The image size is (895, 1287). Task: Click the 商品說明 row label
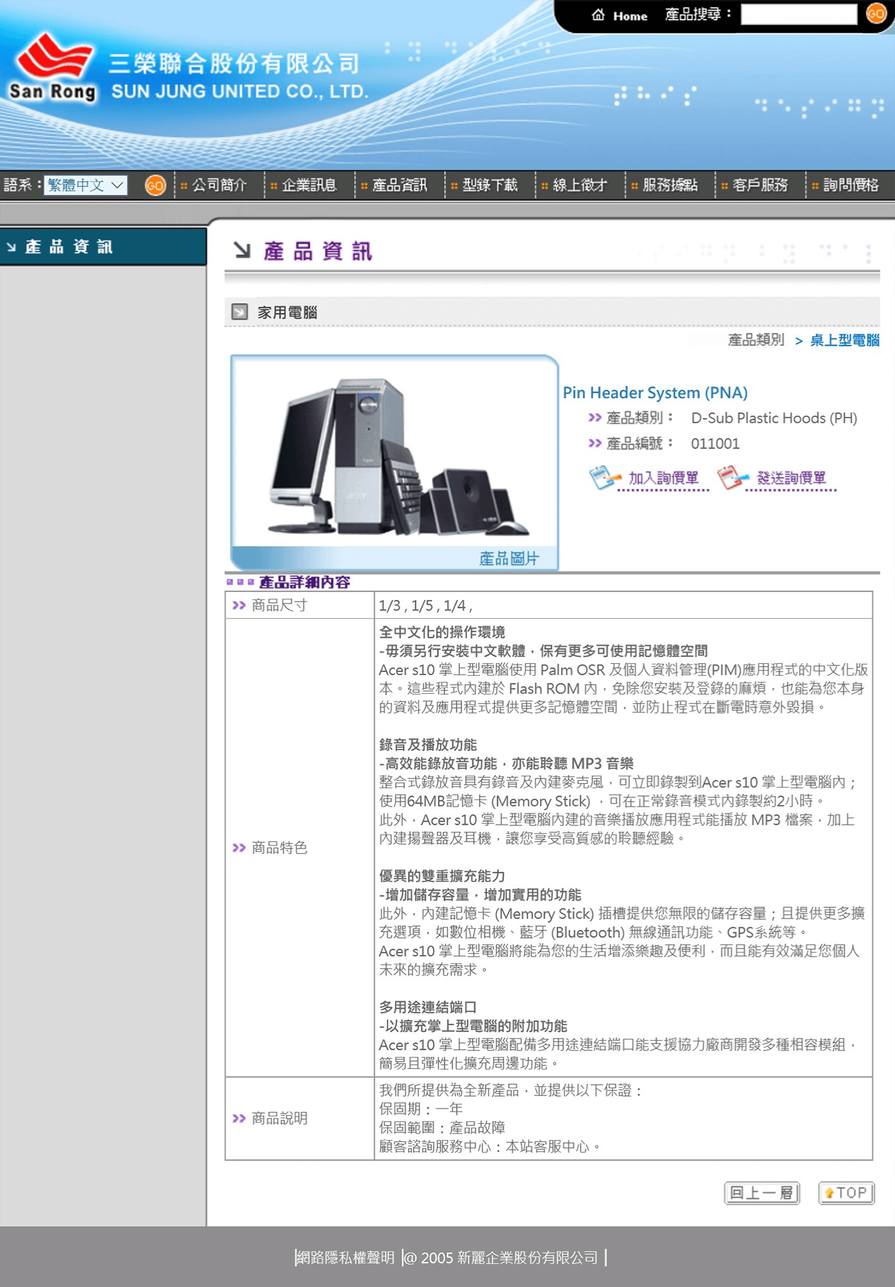[279, 1118]
